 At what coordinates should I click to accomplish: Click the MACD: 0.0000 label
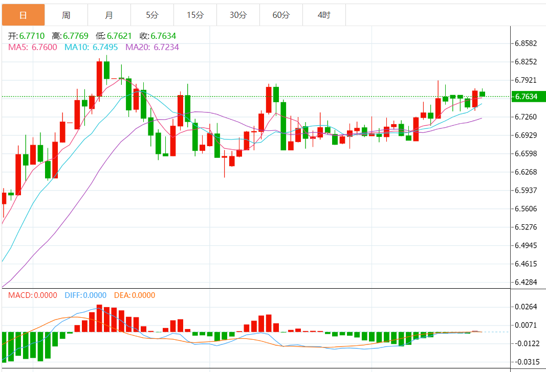coord(33,295)
